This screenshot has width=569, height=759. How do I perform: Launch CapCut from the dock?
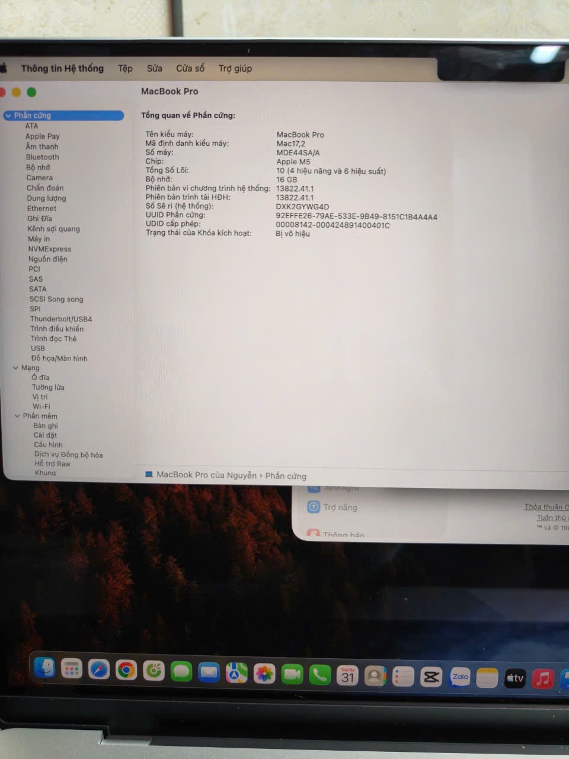pyautogui.click(x=431, y=677)
